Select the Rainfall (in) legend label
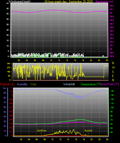 pyautogui.click(x=7, y=84)
